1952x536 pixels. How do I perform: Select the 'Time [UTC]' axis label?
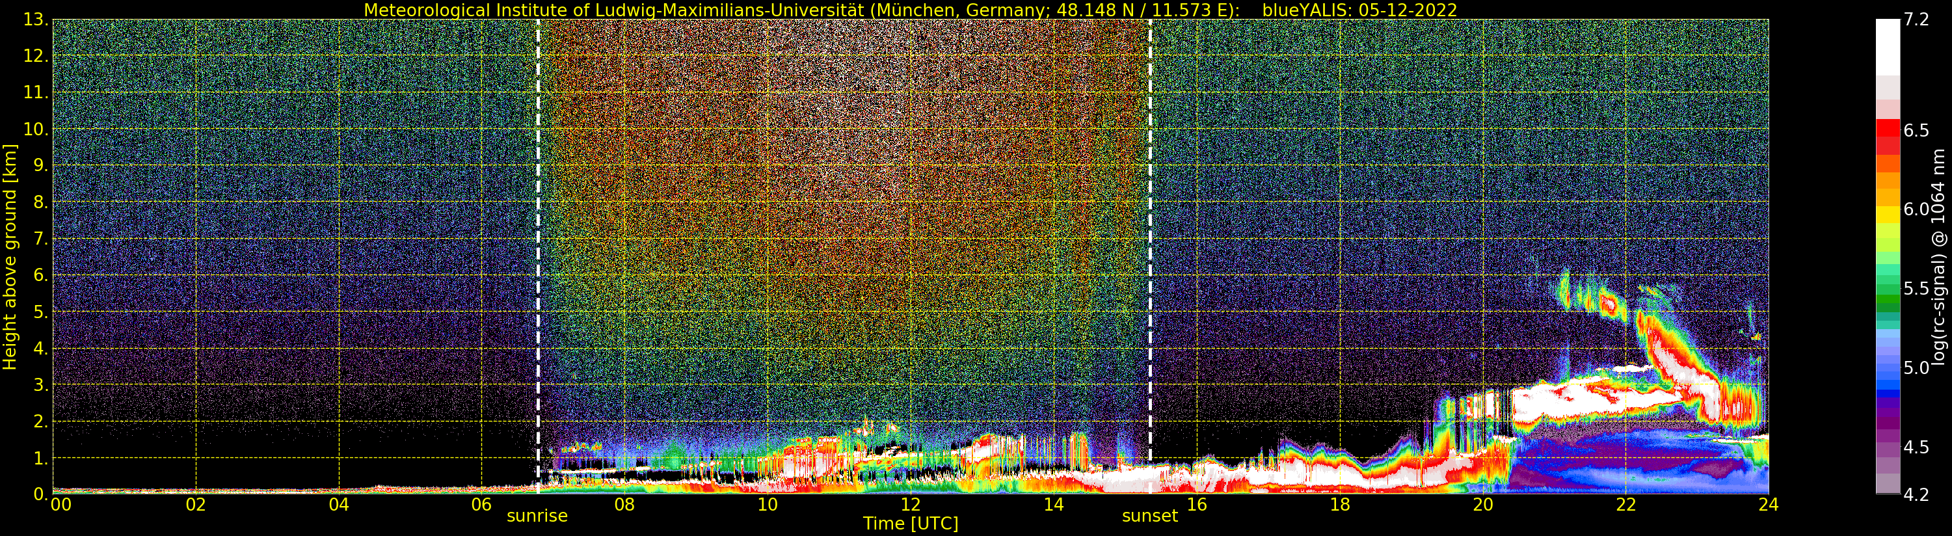click(911, 523)
